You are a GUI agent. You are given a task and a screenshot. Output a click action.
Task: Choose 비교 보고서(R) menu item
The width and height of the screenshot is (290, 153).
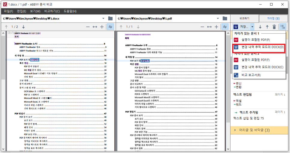click(x=258, y=75)
